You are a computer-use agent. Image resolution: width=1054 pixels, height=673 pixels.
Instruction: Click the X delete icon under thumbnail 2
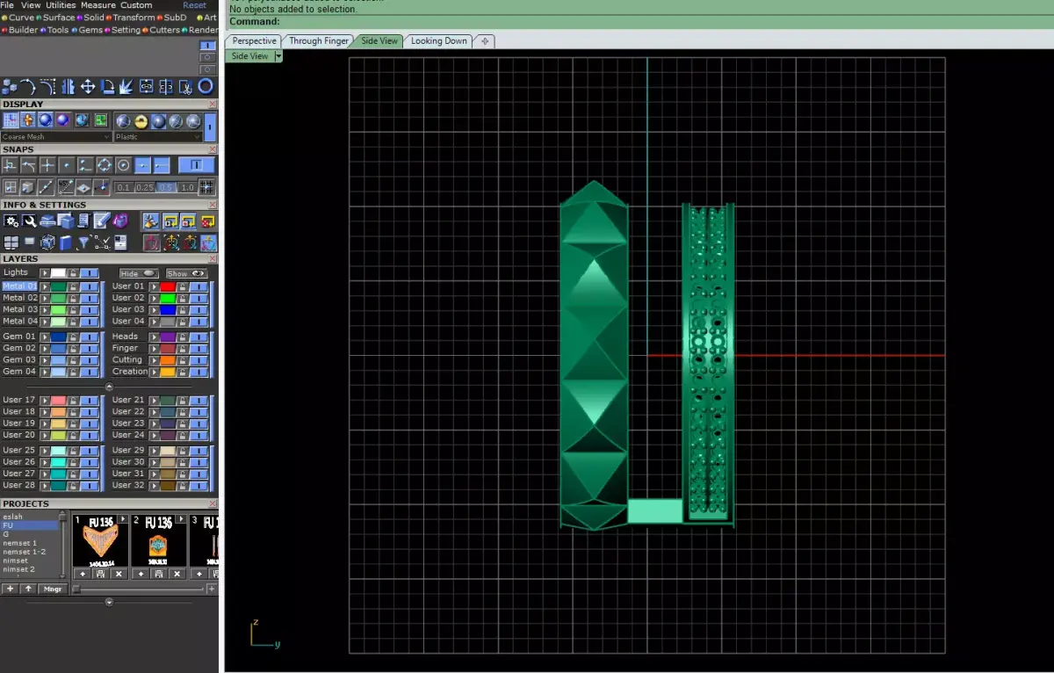point(177,574)
